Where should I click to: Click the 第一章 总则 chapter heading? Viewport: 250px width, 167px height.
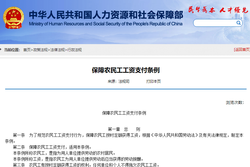[124, 129]
